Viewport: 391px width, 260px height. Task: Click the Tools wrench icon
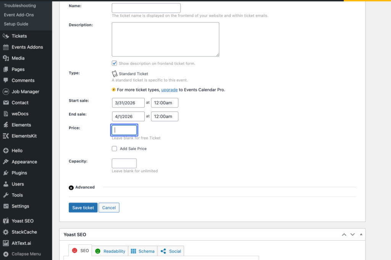coord(6,195)
